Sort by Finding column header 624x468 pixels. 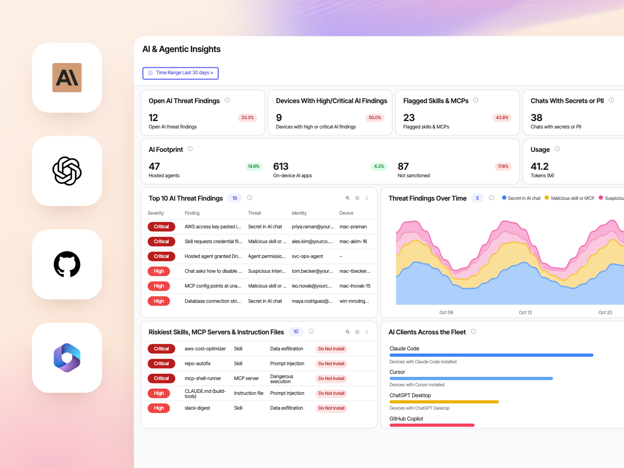click(192, 213)
